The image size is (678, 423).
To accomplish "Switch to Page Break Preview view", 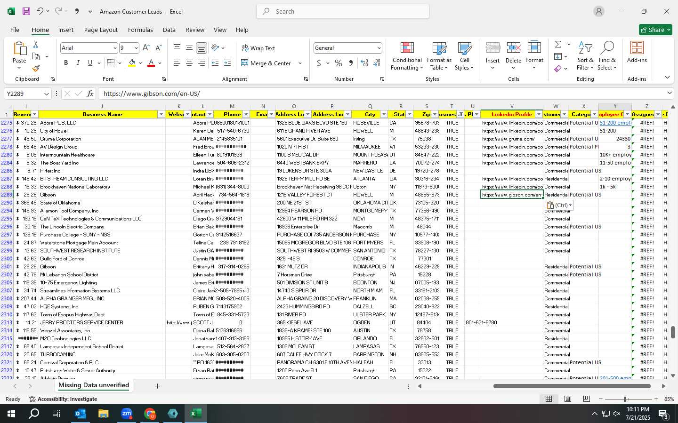I will pyautogui.click(x=587, y=399).
